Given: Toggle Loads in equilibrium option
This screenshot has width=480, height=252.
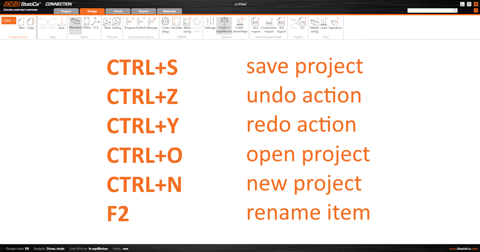Looking at the screenshot, I should click(224, 25).
